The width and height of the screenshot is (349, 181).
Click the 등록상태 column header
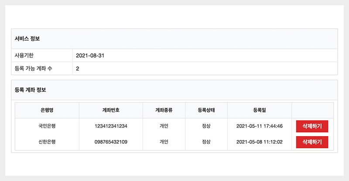point(206,110)
